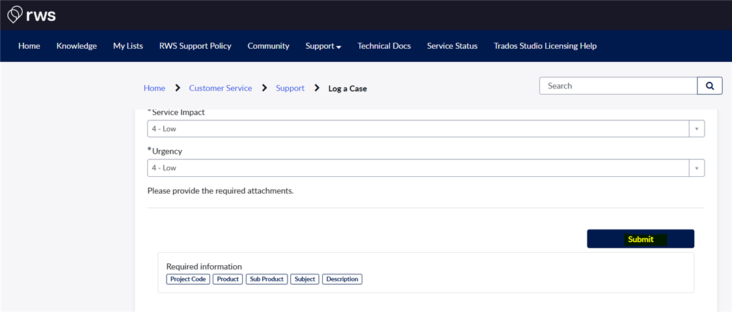732x312 pixels.
Task: Click the magnifying glass search button
Action: [709, 86]
